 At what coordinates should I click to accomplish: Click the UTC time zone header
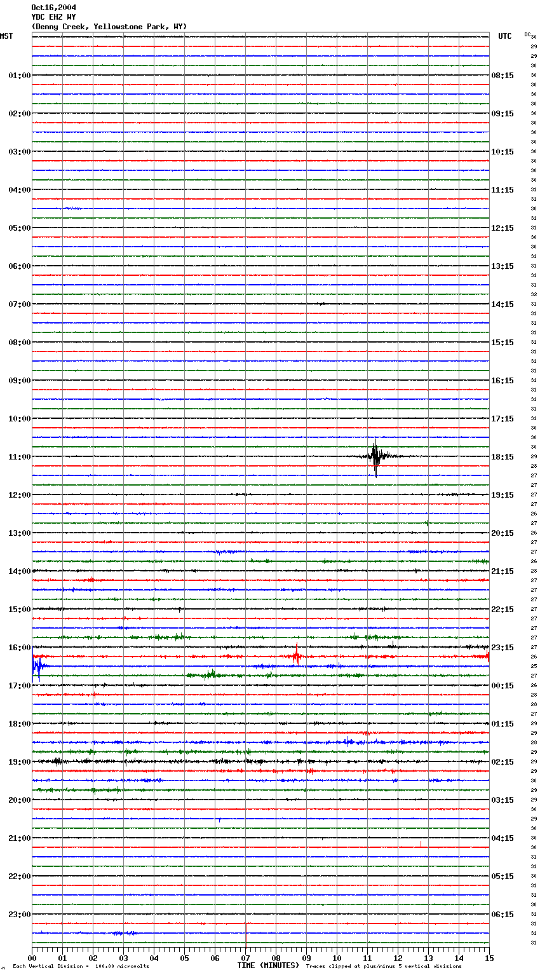point(505,36)
